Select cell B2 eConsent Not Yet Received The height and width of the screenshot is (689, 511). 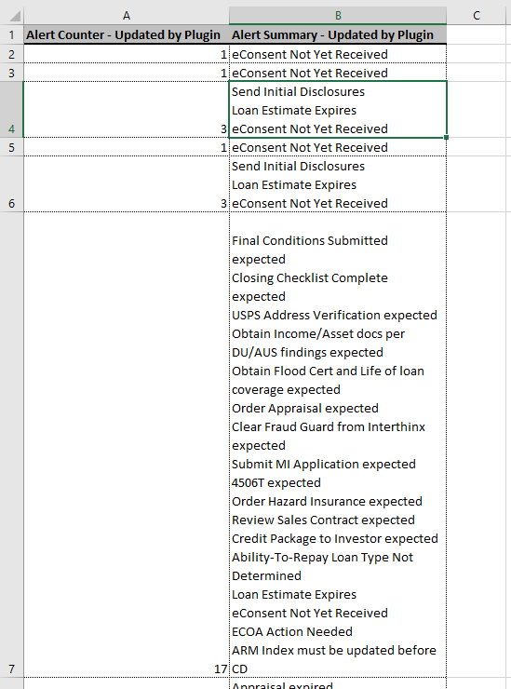tap(338, 54)
